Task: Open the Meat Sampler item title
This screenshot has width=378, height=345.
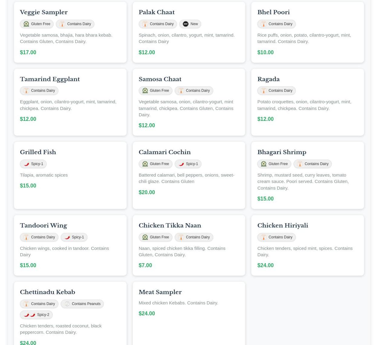Action: coord(160,292)
